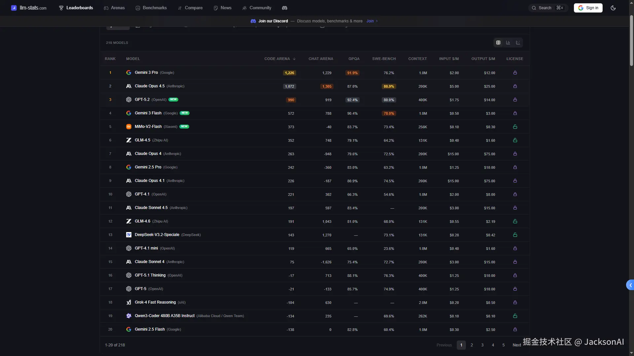This screenshot has width=634, height=356.
Task: Open the Arenas navigation tab
Action: [x=114, y=8]
